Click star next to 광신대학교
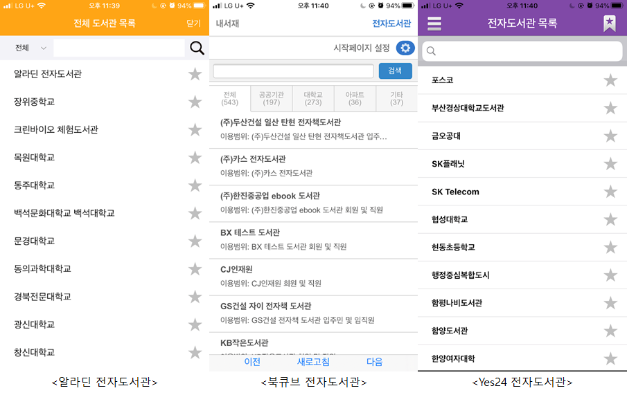 click(x=195, y=324)
